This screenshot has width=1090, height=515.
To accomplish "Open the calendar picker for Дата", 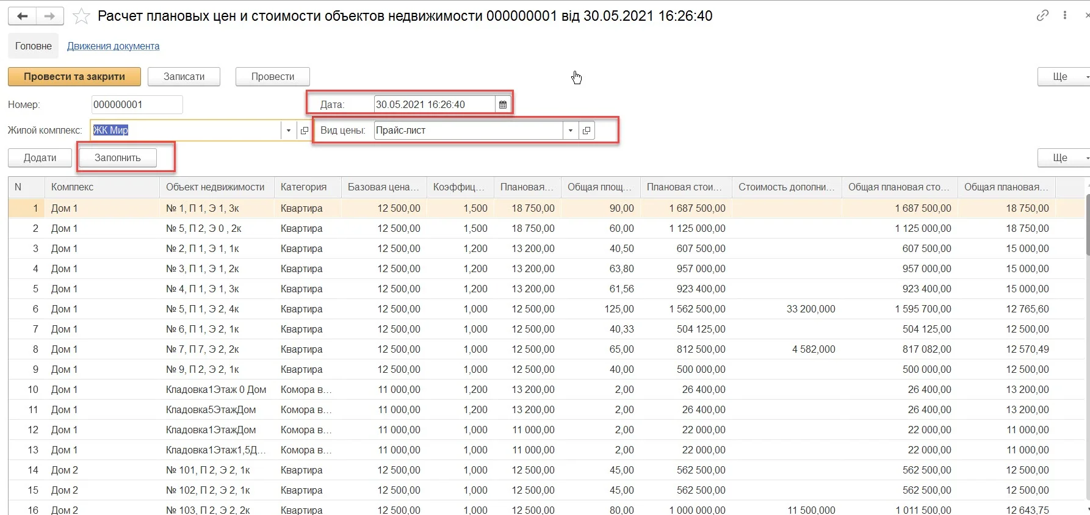I will pos(503,104).
